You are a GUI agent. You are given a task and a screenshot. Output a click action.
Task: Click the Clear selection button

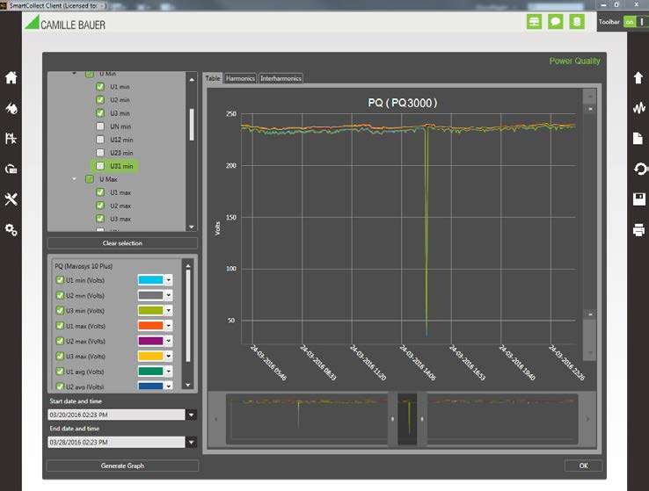[122, 243]
